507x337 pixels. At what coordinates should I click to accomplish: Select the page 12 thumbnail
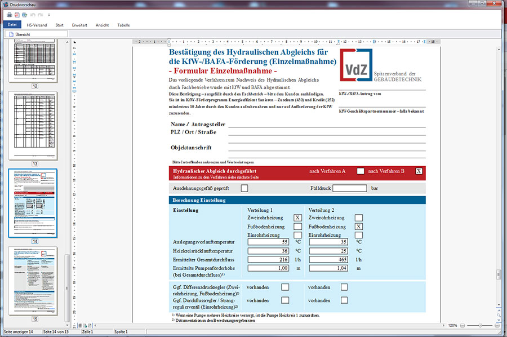pyautogui.click(x=33, y=60)
